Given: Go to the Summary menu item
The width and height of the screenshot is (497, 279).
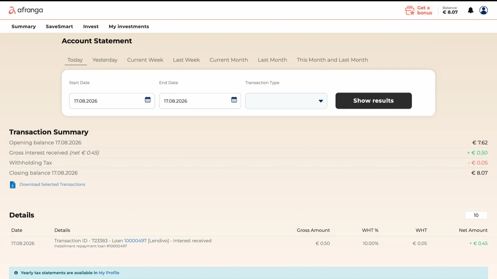Looking at the screenshot, I should point(24,26).
